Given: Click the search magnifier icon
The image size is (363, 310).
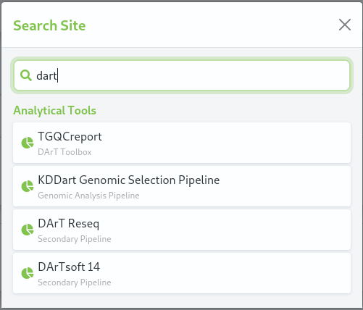Looking at the screenshot, I should click(x=26, y=75).
